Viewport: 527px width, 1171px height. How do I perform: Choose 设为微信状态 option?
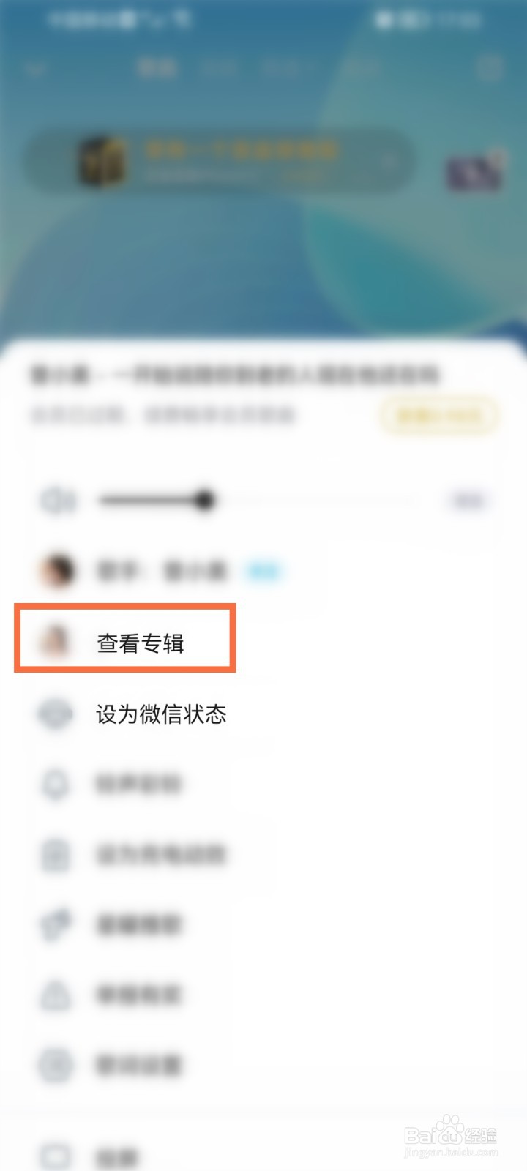161,714
